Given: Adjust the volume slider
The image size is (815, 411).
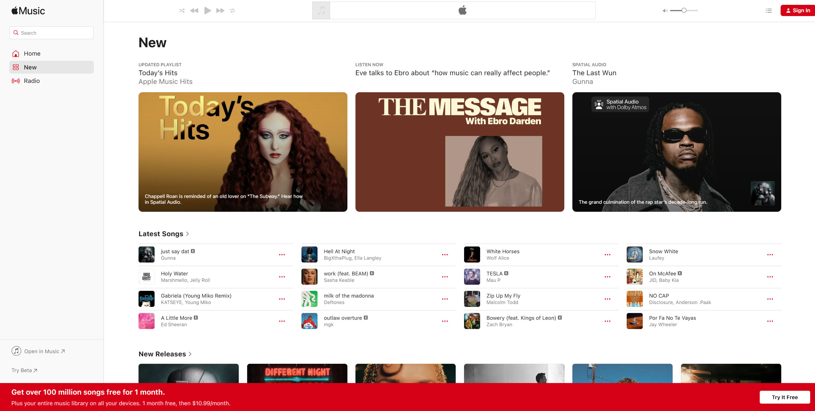Looking at the screenshot, I should tap(684, 11).
